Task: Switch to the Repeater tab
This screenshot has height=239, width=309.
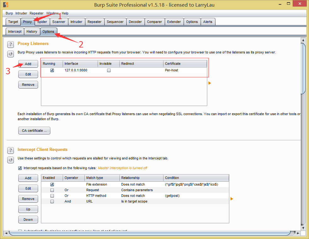Action: click(x=94, y=22)
